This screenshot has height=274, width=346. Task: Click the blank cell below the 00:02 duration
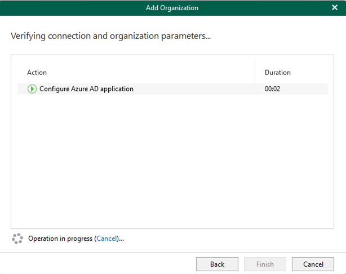(291, 161)
